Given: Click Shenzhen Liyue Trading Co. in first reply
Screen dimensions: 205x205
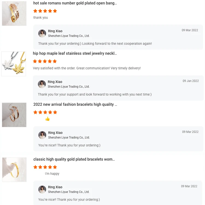Looking at the screenshot, I should coord(69,36).
